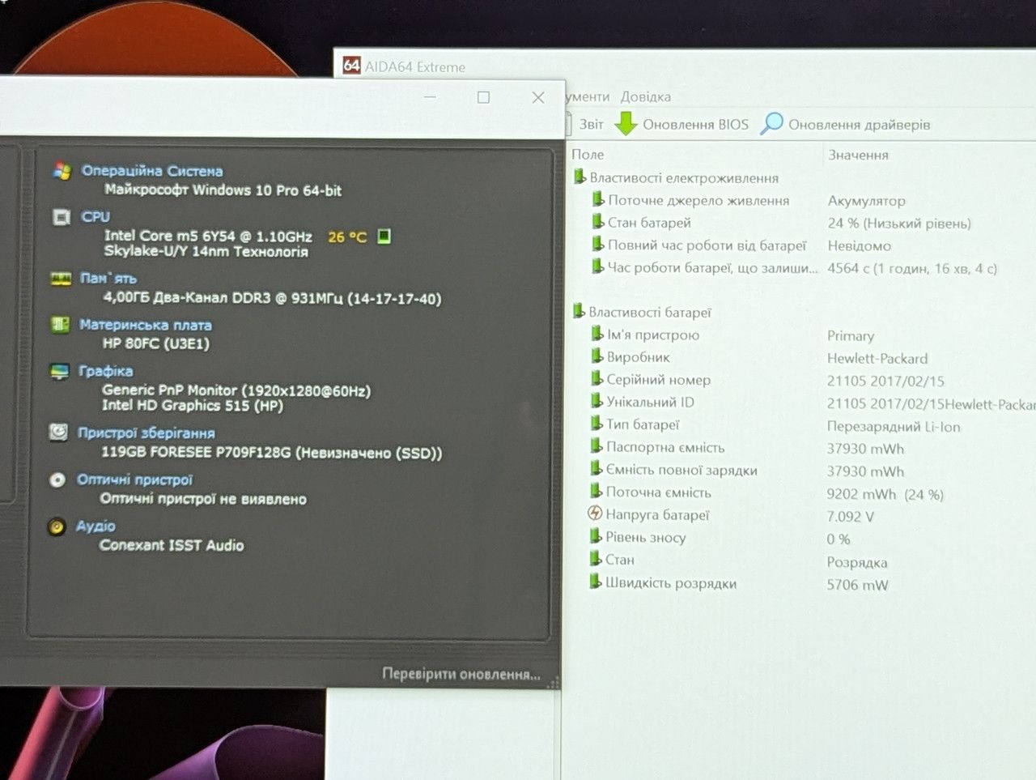Select the 119GB FORESEE SSD entry

pyautogui.click(x=272, y=453)
